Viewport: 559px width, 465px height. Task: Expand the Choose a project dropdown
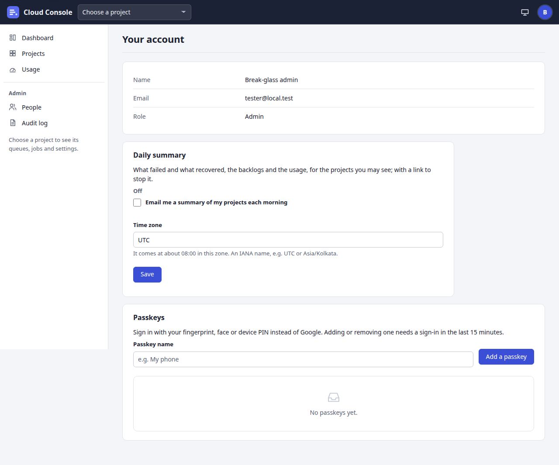coord(135,12)
